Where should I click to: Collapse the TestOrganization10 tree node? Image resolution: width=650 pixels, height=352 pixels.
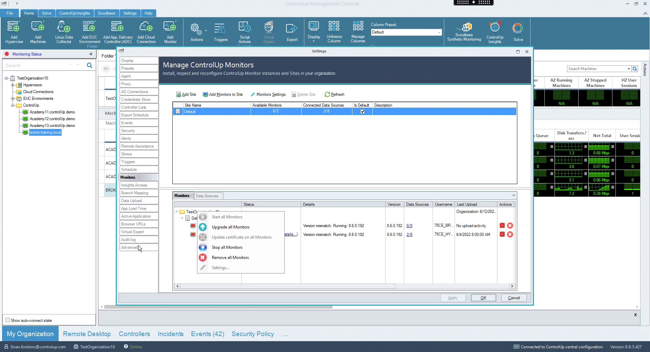click(x=6, y=78)
